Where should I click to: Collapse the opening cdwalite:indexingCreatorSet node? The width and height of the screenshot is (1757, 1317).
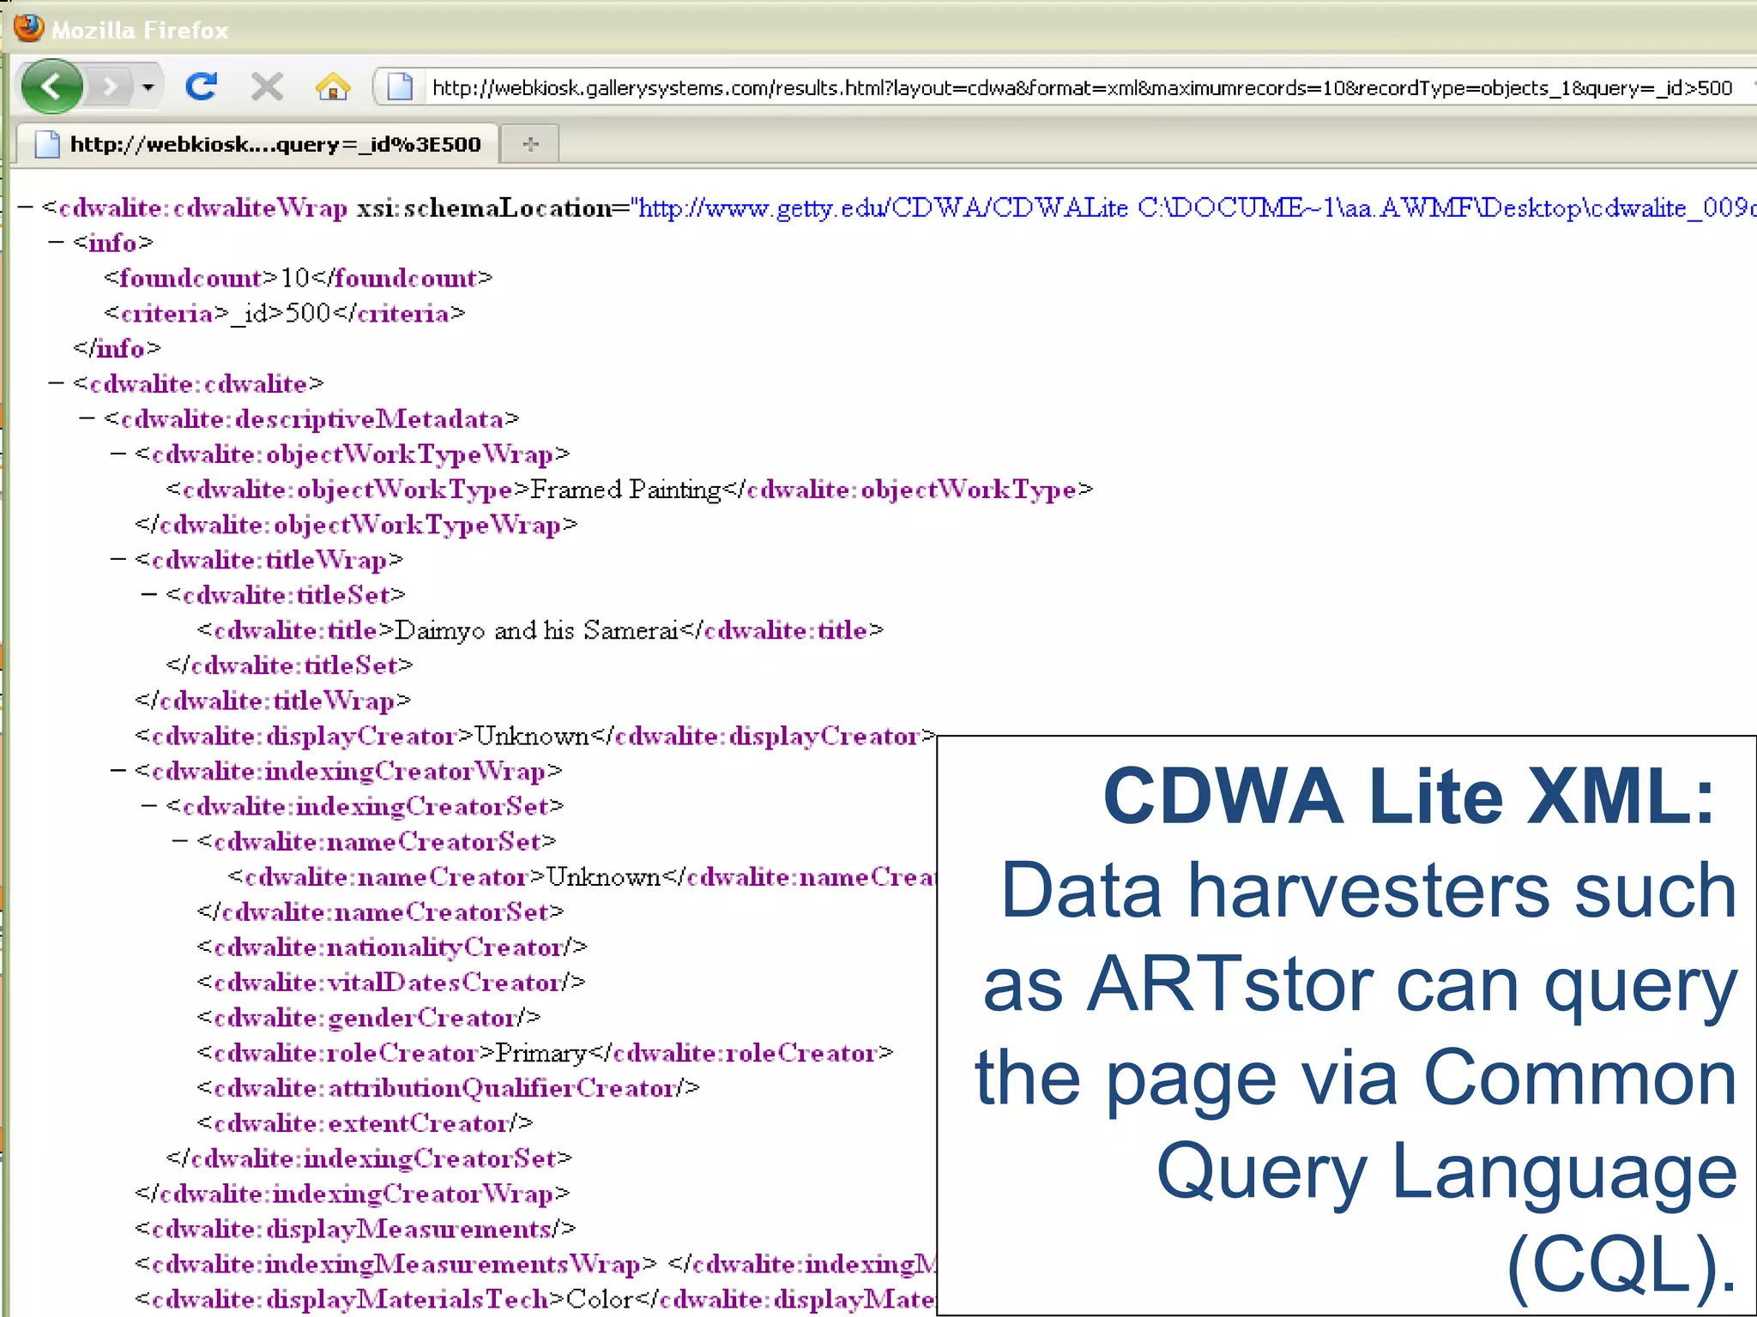tap(149, 806)
